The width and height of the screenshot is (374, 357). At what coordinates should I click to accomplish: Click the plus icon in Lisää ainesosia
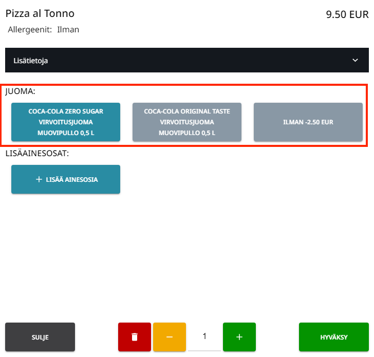click(39, 179)
